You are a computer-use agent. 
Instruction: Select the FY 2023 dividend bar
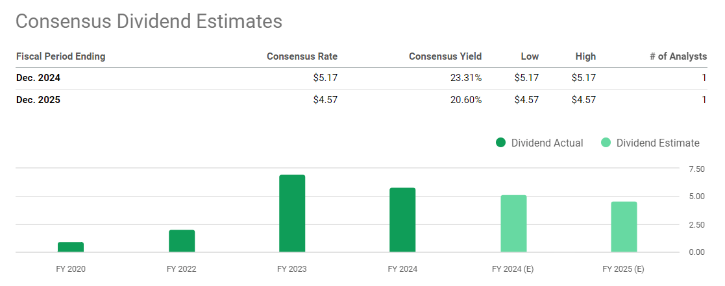tap(292, 213)
